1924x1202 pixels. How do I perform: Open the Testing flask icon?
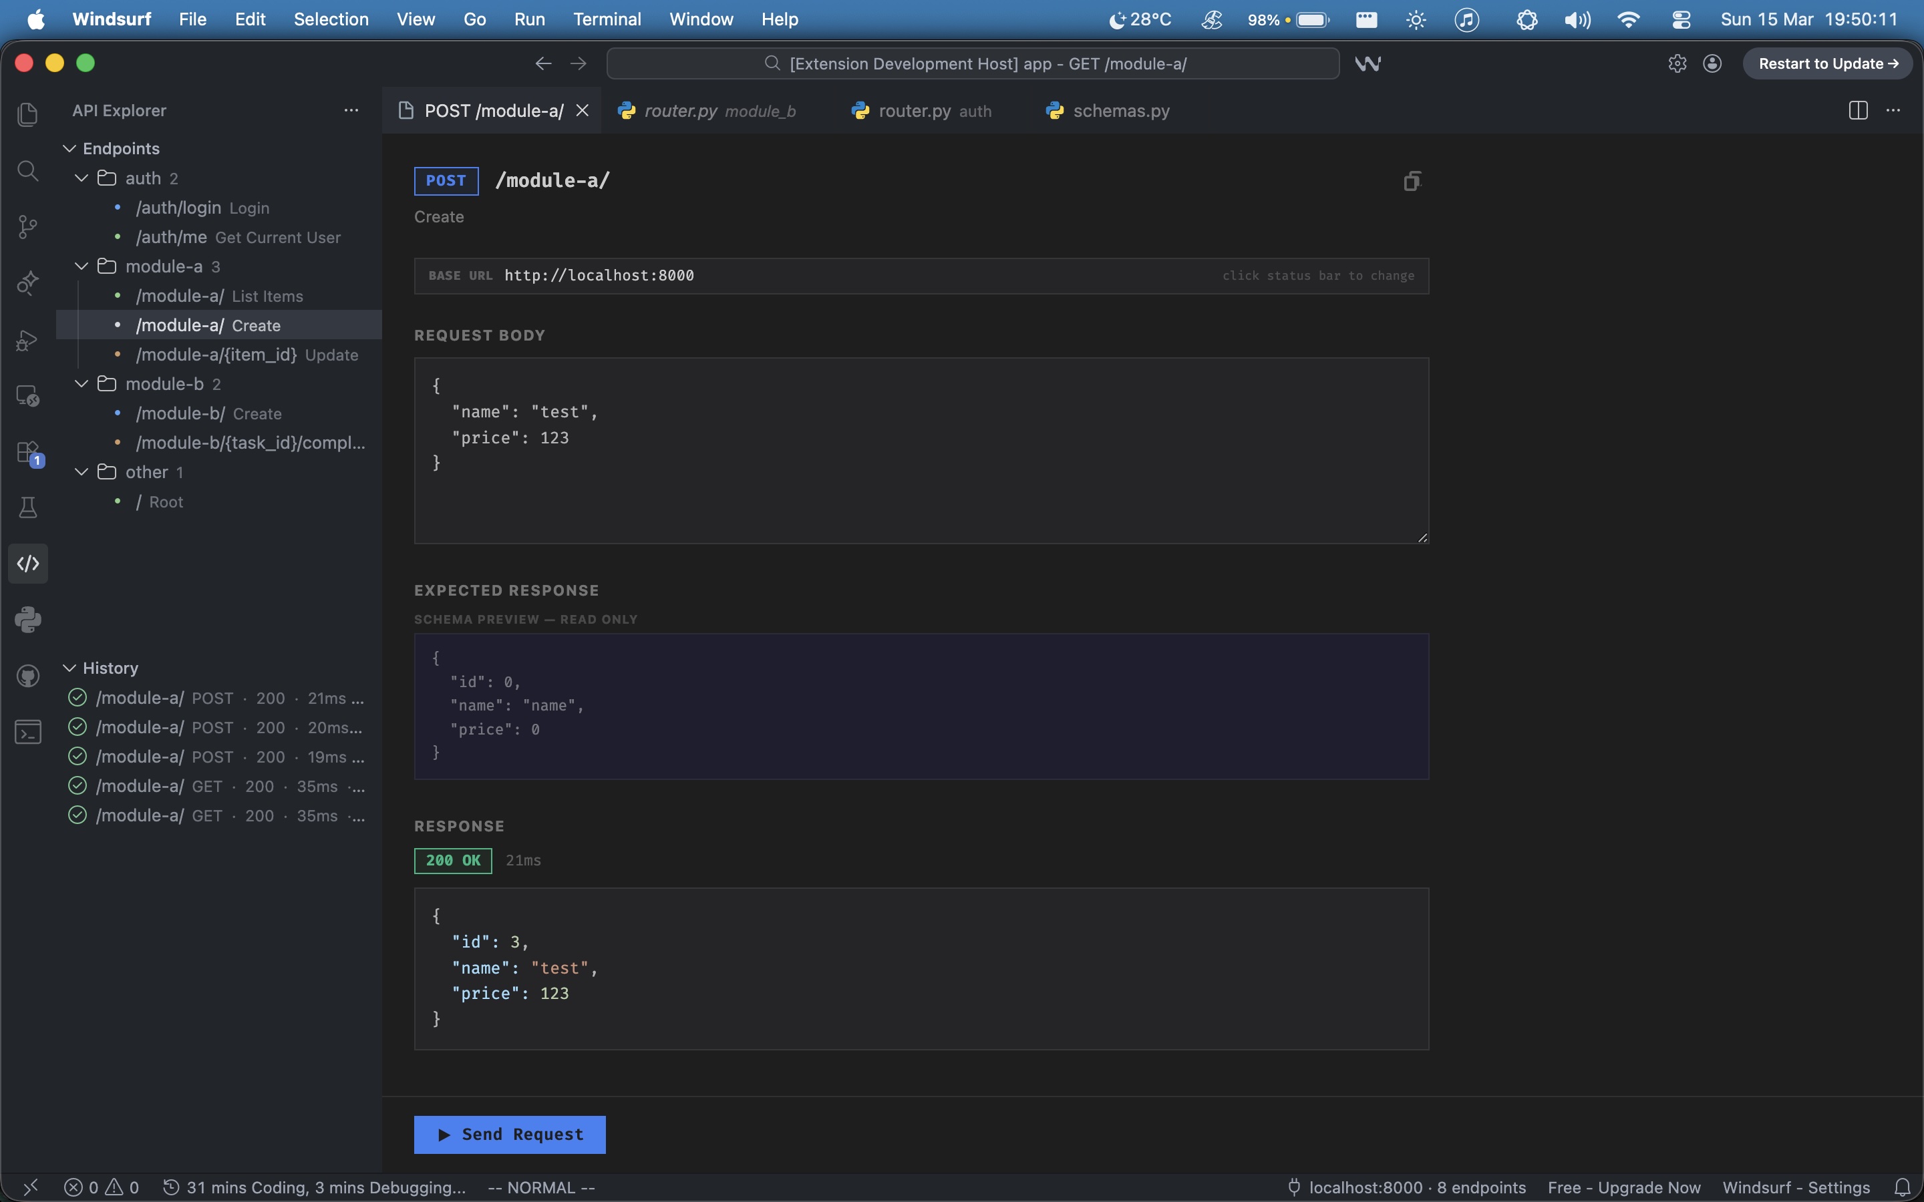click(28, 508)
